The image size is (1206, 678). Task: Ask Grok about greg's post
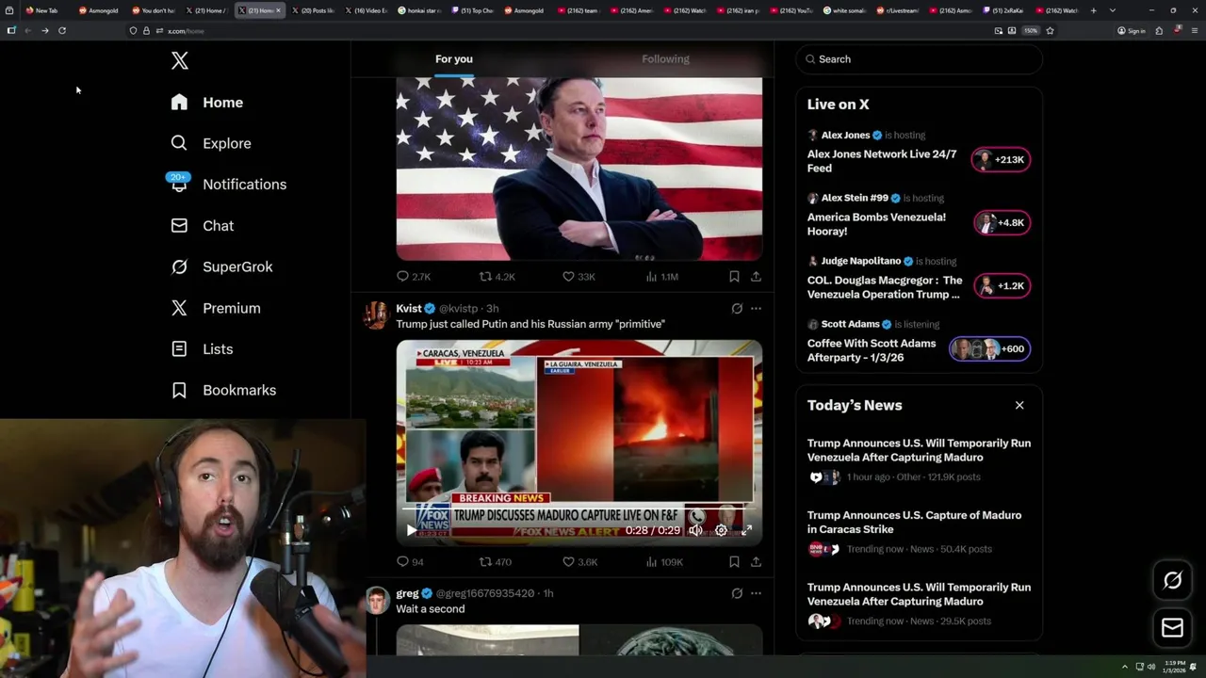pyautogui.click(x=737, y=593)
